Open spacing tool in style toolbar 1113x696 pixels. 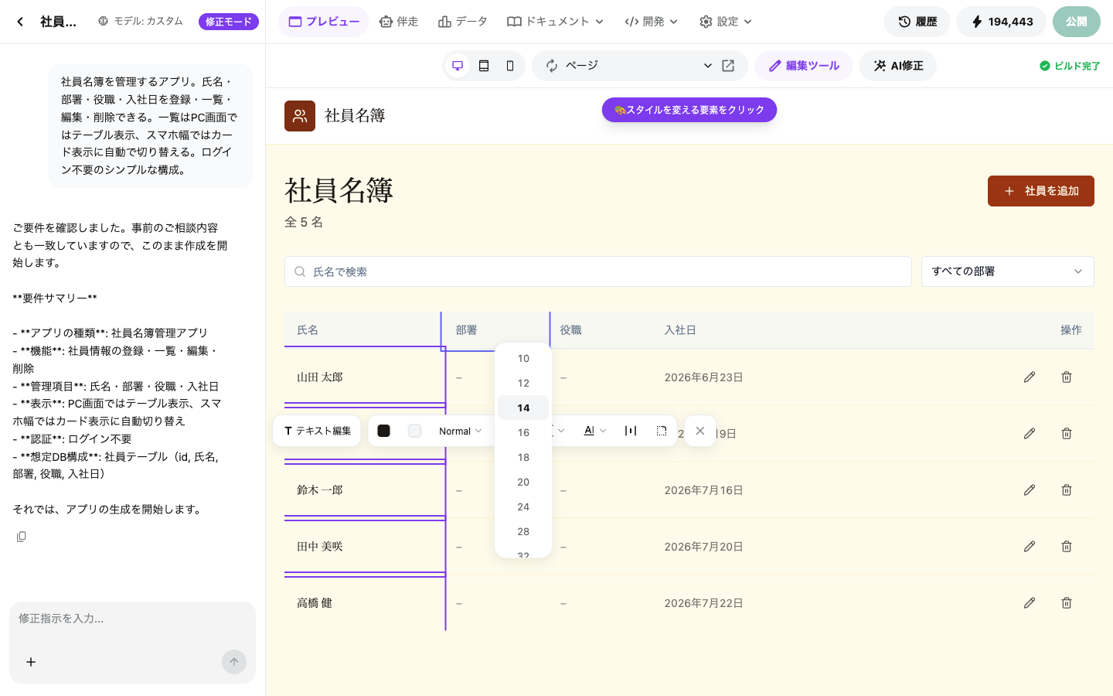631,431
